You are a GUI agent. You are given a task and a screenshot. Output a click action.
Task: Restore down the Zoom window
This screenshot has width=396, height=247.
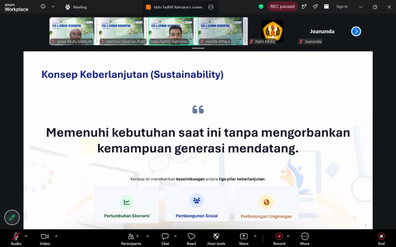tap(375, 7)
